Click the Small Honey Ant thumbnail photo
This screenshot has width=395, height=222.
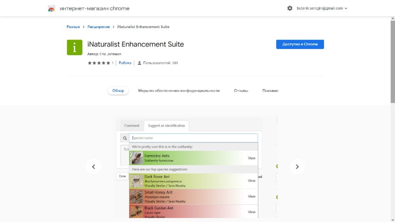[x=136, y=197]
